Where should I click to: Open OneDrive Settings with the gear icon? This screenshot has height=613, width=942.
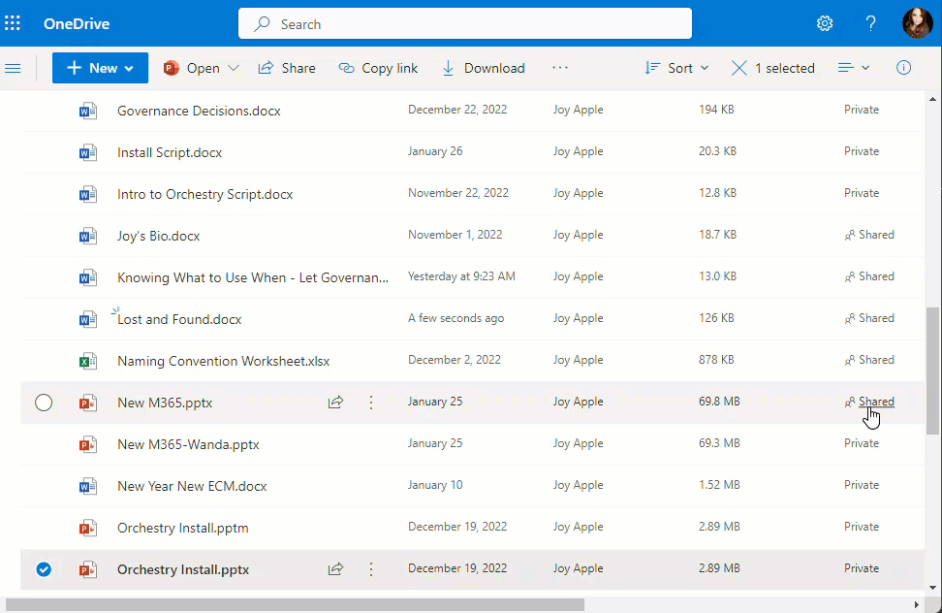[x=825, y=22]
